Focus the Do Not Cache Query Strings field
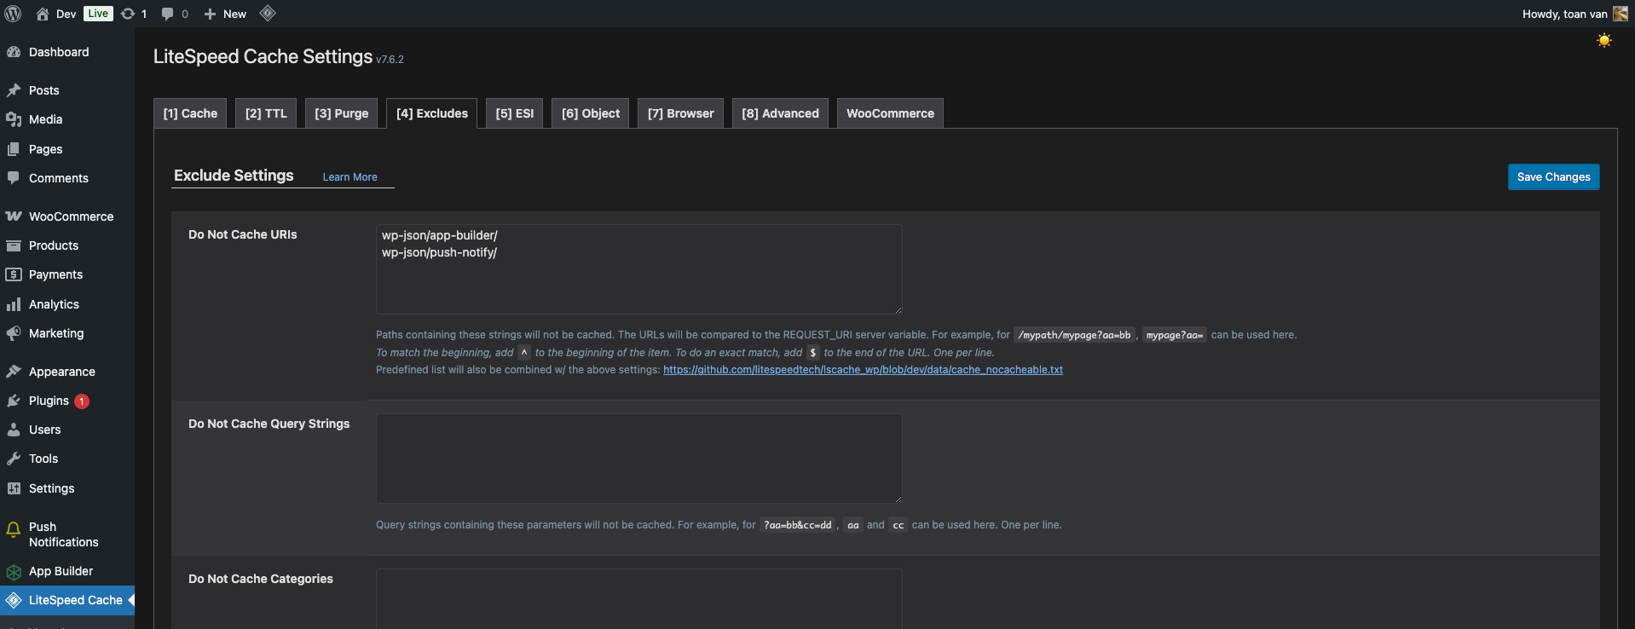 point(638,459)
